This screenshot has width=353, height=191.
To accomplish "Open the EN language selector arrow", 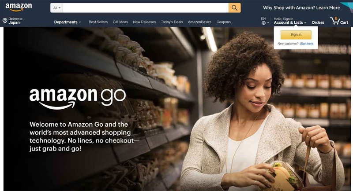I will [x=268, y=23].
